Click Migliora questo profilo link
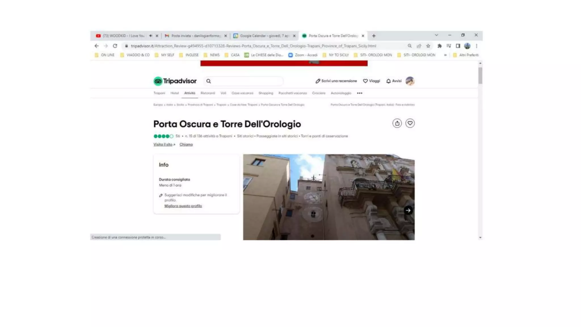Image resolution: width=581 pixels, height=327 pixels. (x=183, y=206)
